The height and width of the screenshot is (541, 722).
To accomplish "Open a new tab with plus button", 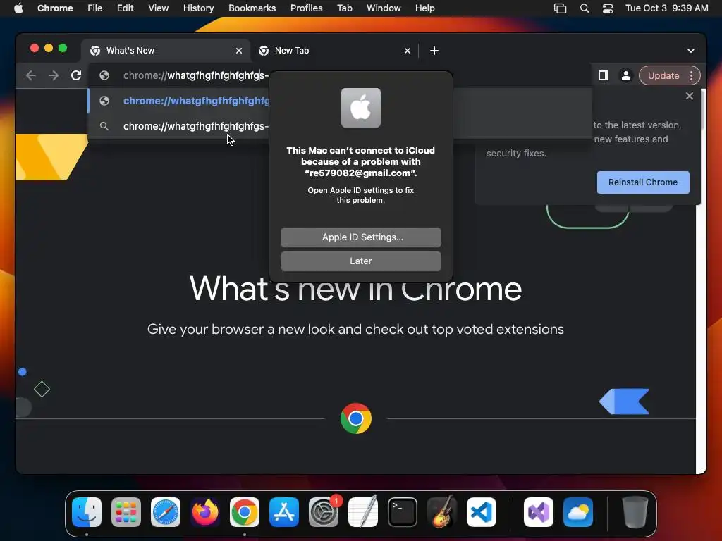I will click(434, 51).
